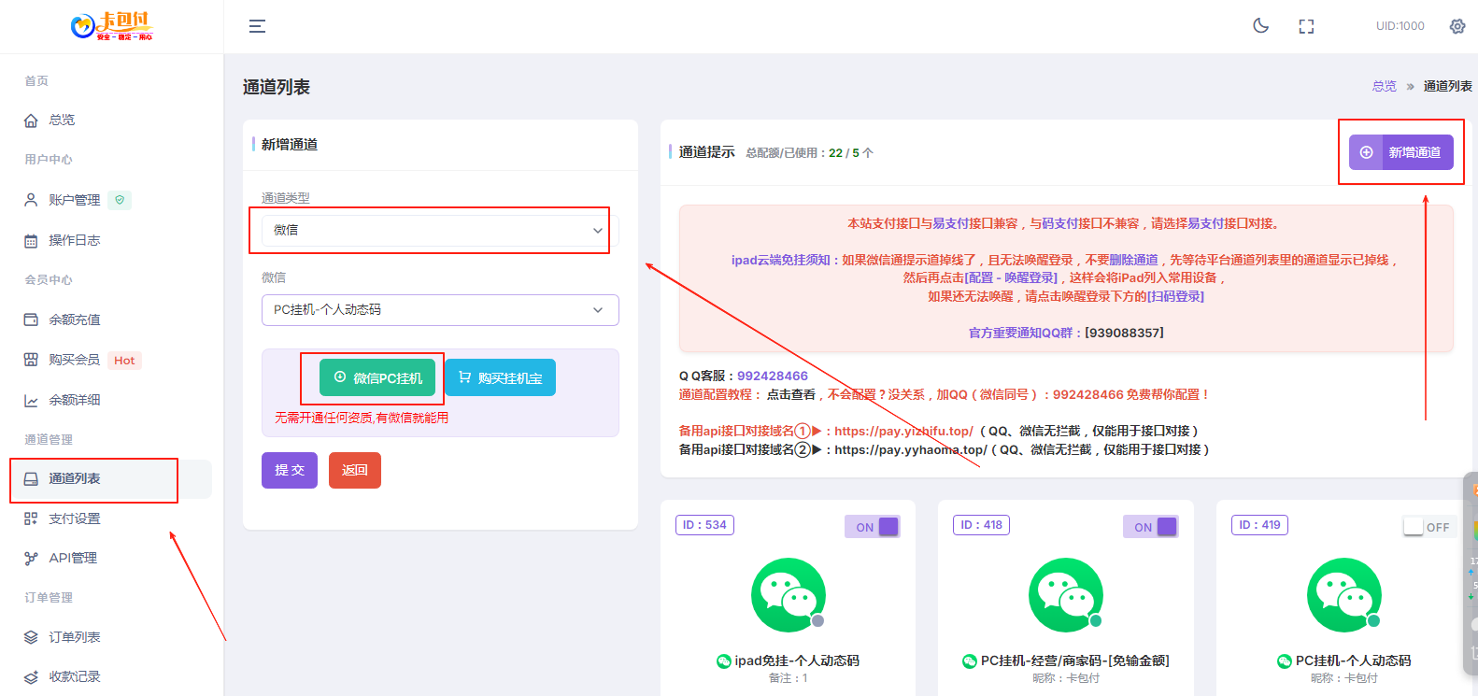Open 支付设置 from sidebar menu
The height and width of the screenshot is (696, 1478).
point(75,518)
